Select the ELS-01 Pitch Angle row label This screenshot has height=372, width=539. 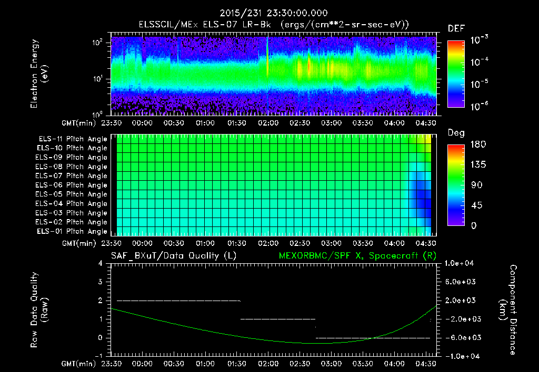(x=72, y=231)
